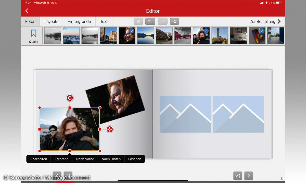
Task: Tap the red rotate handle above the photo
Action: click(x=70, y=98)
